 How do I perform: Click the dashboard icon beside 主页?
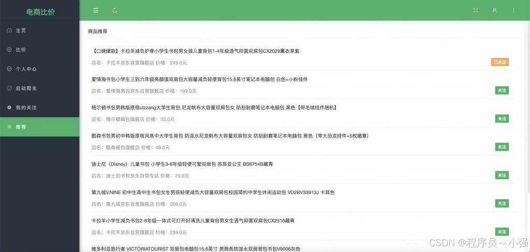click(x=9, y=31)
